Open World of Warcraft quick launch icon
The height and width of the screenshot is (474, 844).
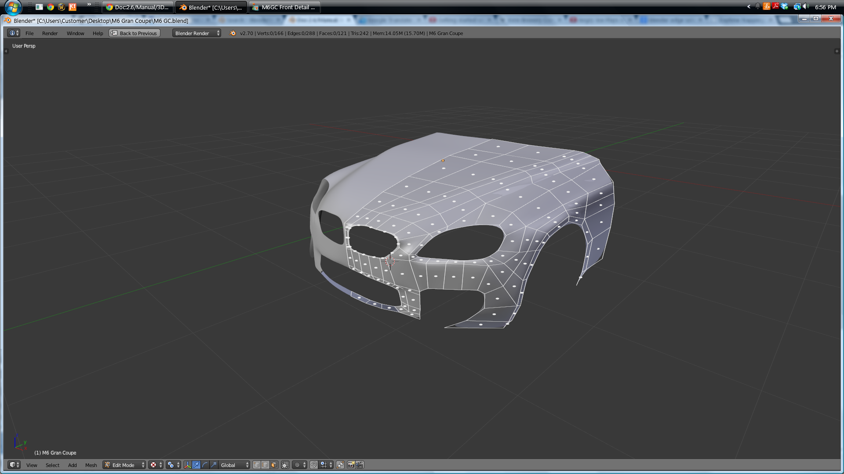coord(62,7)
